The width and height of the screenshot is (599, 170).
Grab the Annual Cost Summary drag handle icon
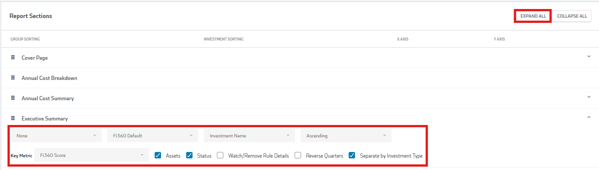point(13,98)
